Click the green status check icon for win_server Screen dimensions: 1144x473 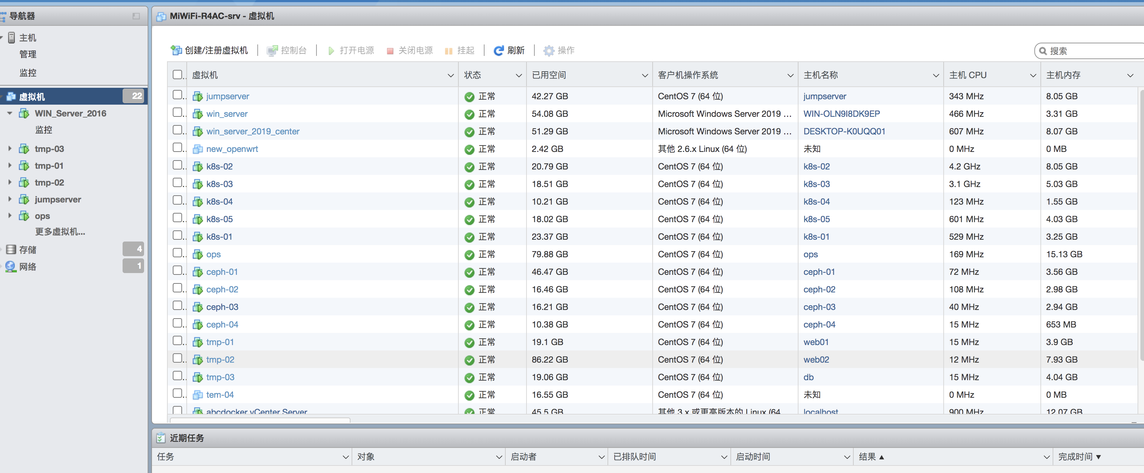469,115
